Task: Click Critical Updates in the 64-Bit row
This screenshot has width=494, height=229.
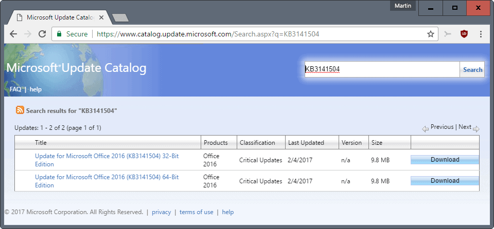Action: [260, 181]
